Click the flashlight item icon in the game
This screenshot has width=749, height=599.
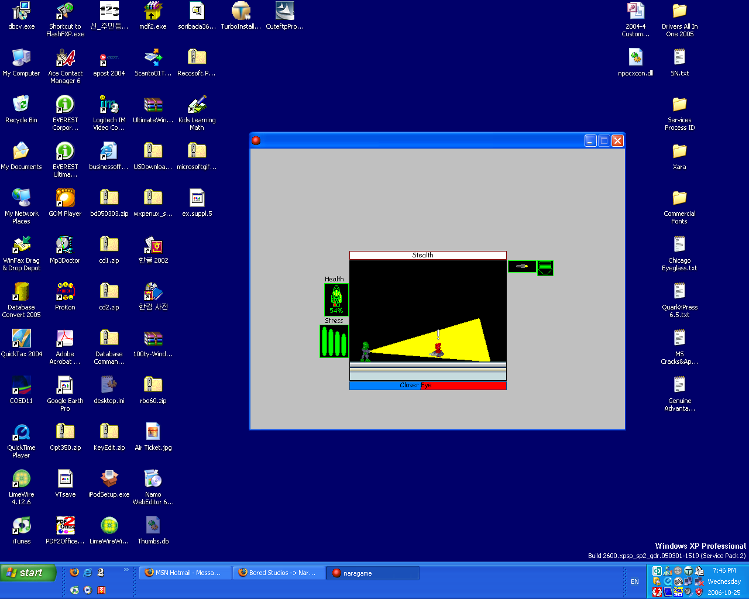522,267
